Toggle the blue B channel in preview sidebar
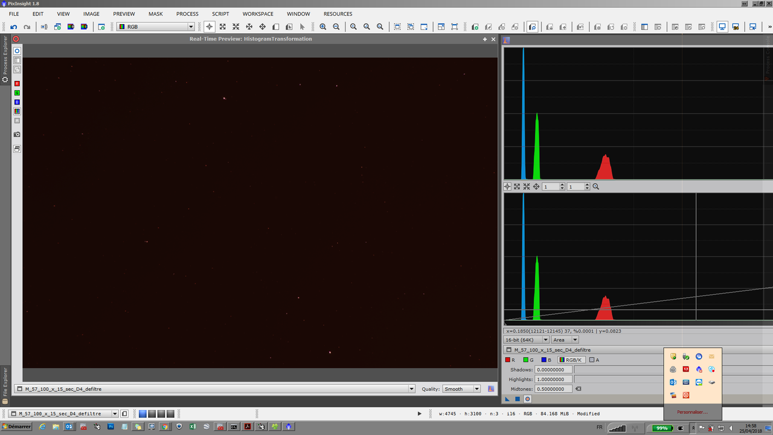 17,102
